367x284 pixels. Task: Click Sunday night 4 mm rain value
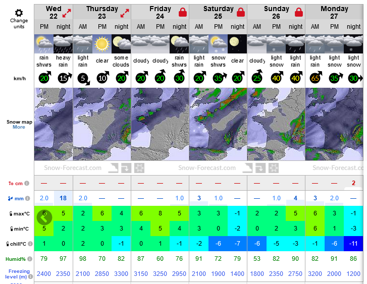pos(295,198)
